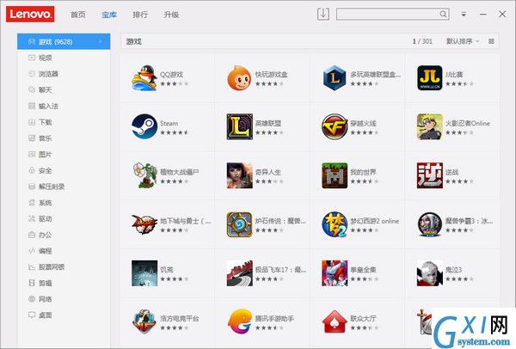
Task: Open the 逆战 red icon
Action: pos(429,175)
